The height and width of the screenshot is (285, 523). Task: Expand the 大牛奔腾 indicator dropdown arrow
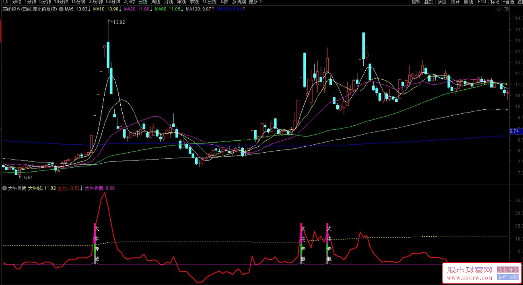pyautogui.click(x=4, y=188)
